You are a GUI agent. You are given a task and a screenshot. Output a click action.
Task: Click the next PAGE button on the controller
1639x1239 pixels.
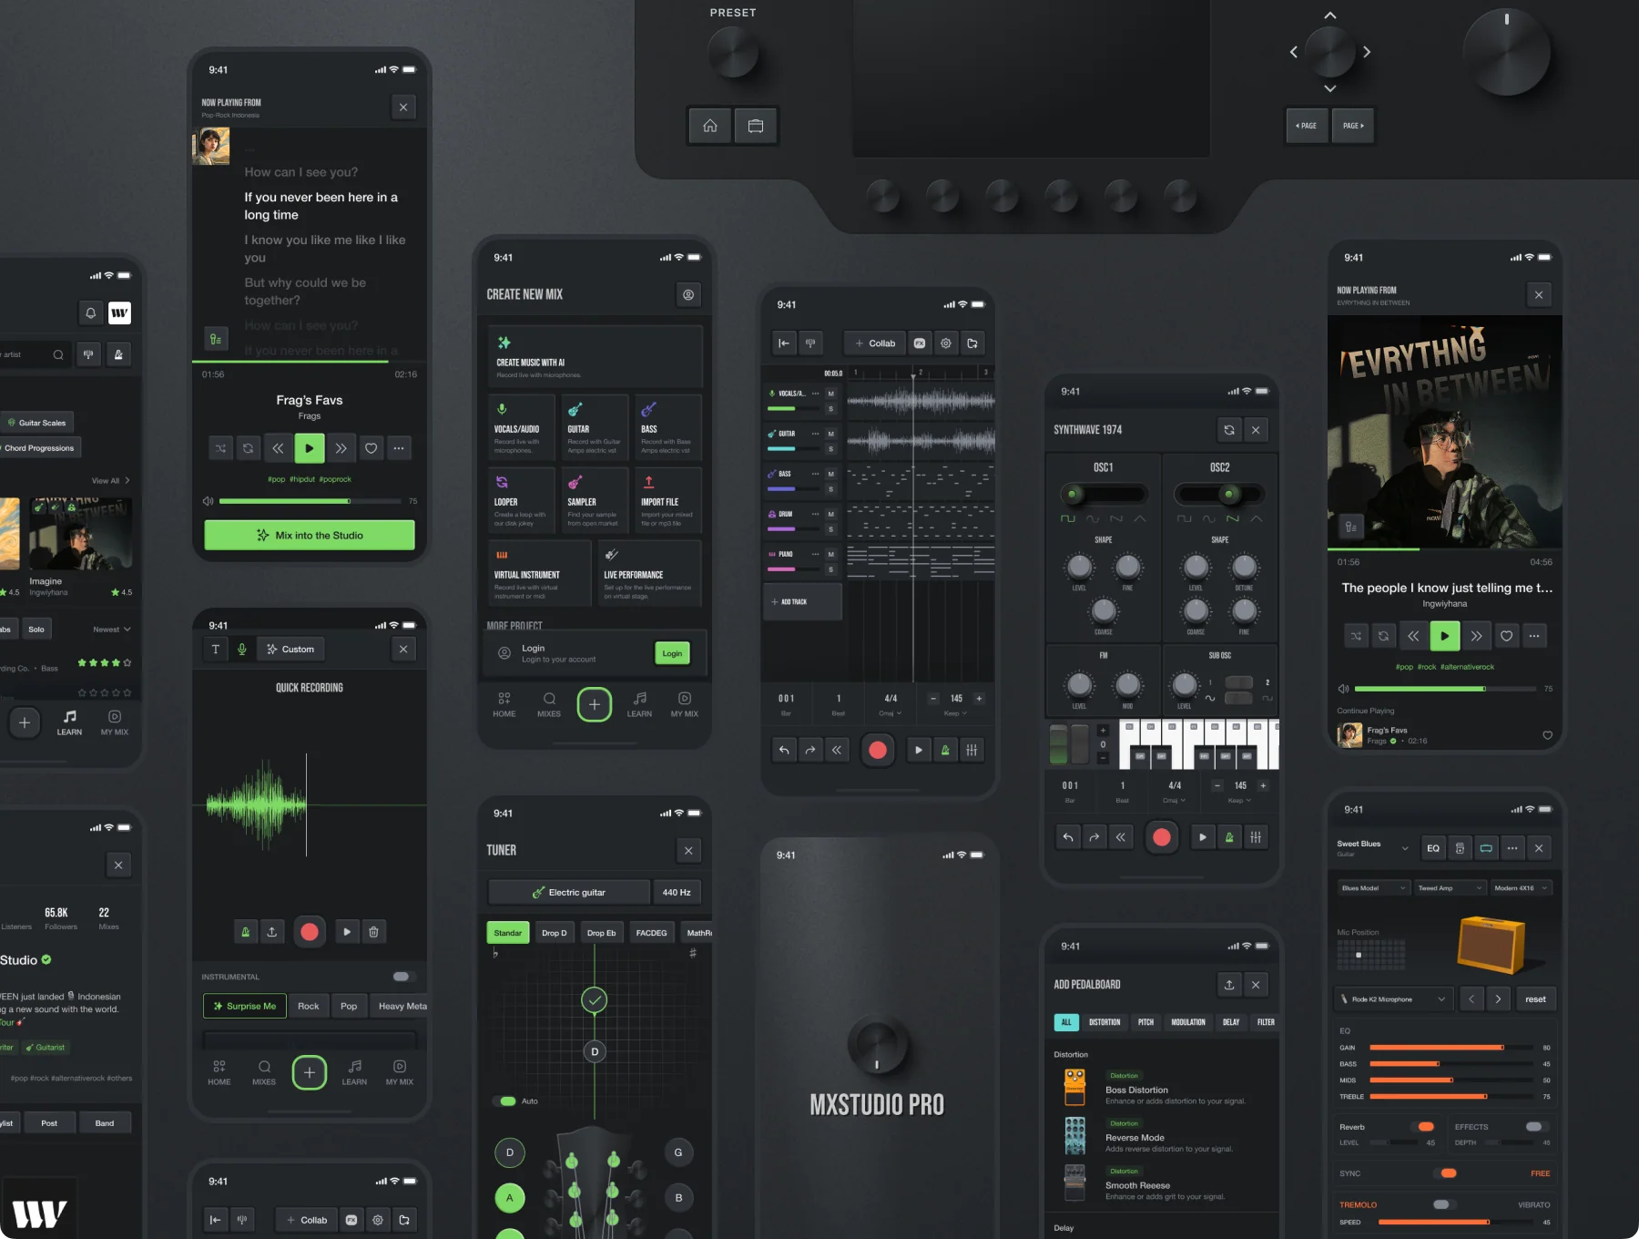coord(1353,126)
